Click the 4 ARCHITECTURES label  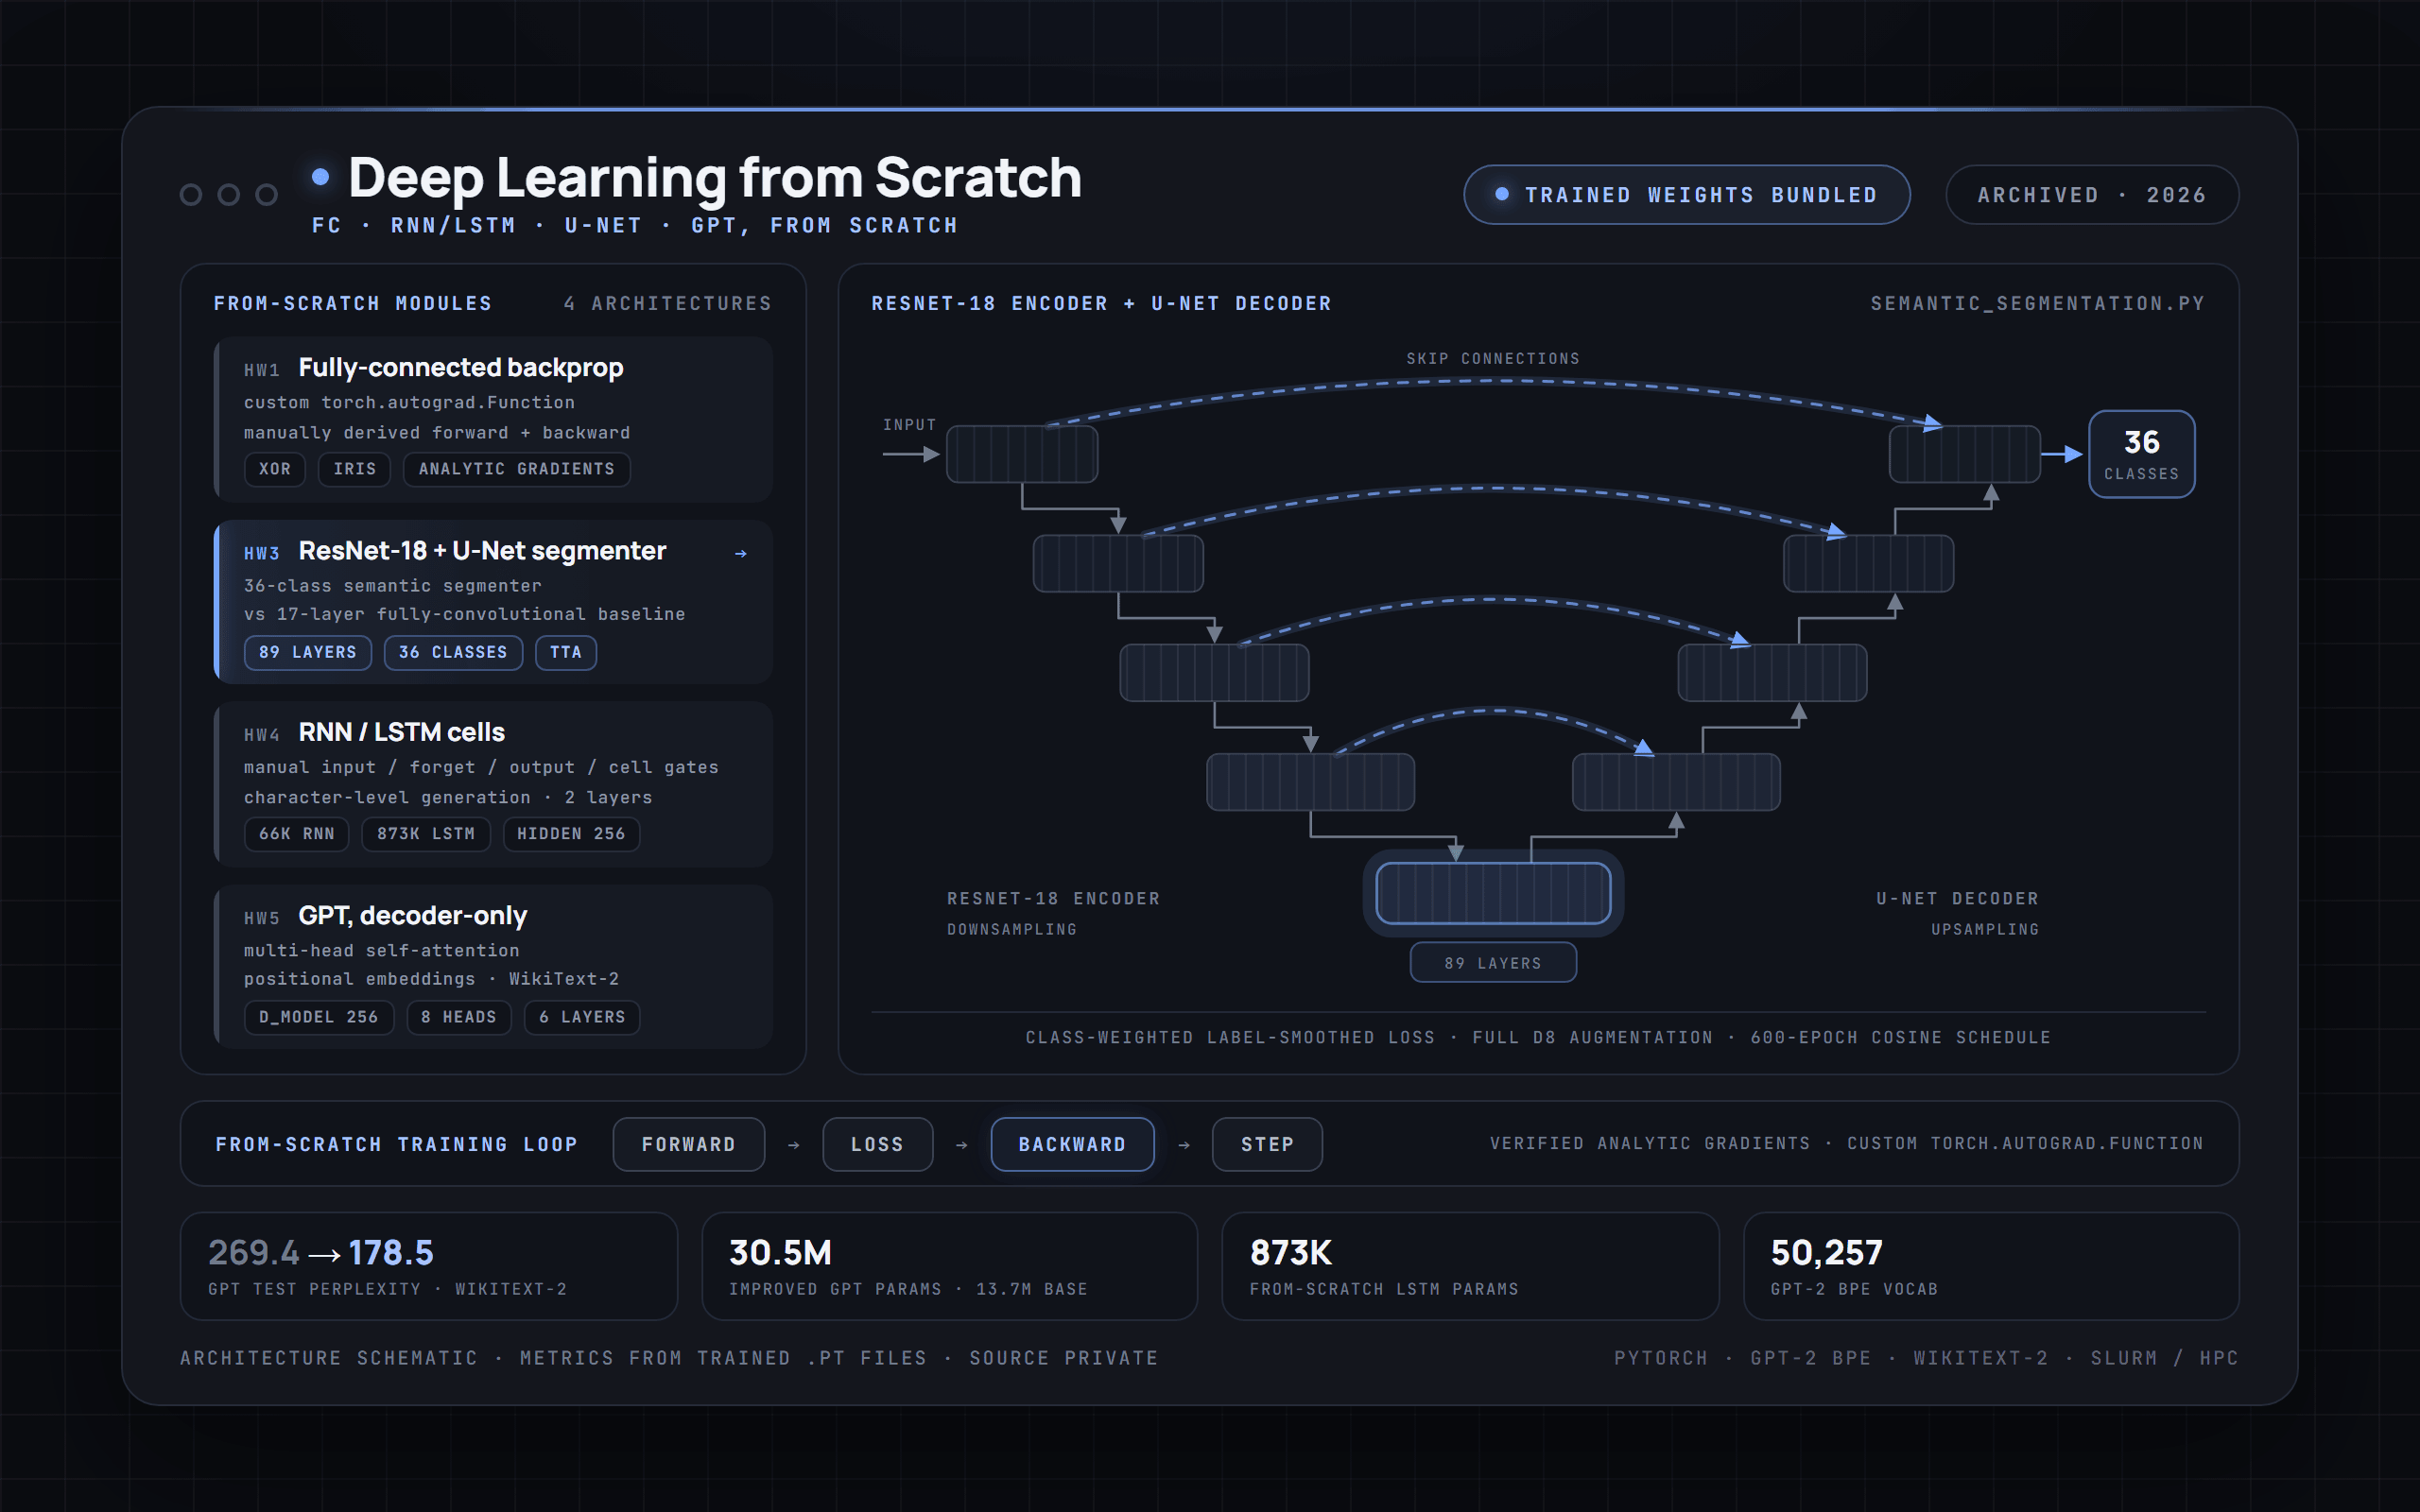coord(668,304)
